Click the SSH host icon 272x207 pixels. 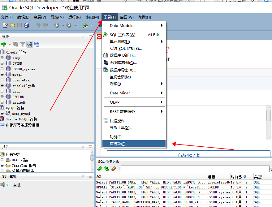tap(2, 185)
